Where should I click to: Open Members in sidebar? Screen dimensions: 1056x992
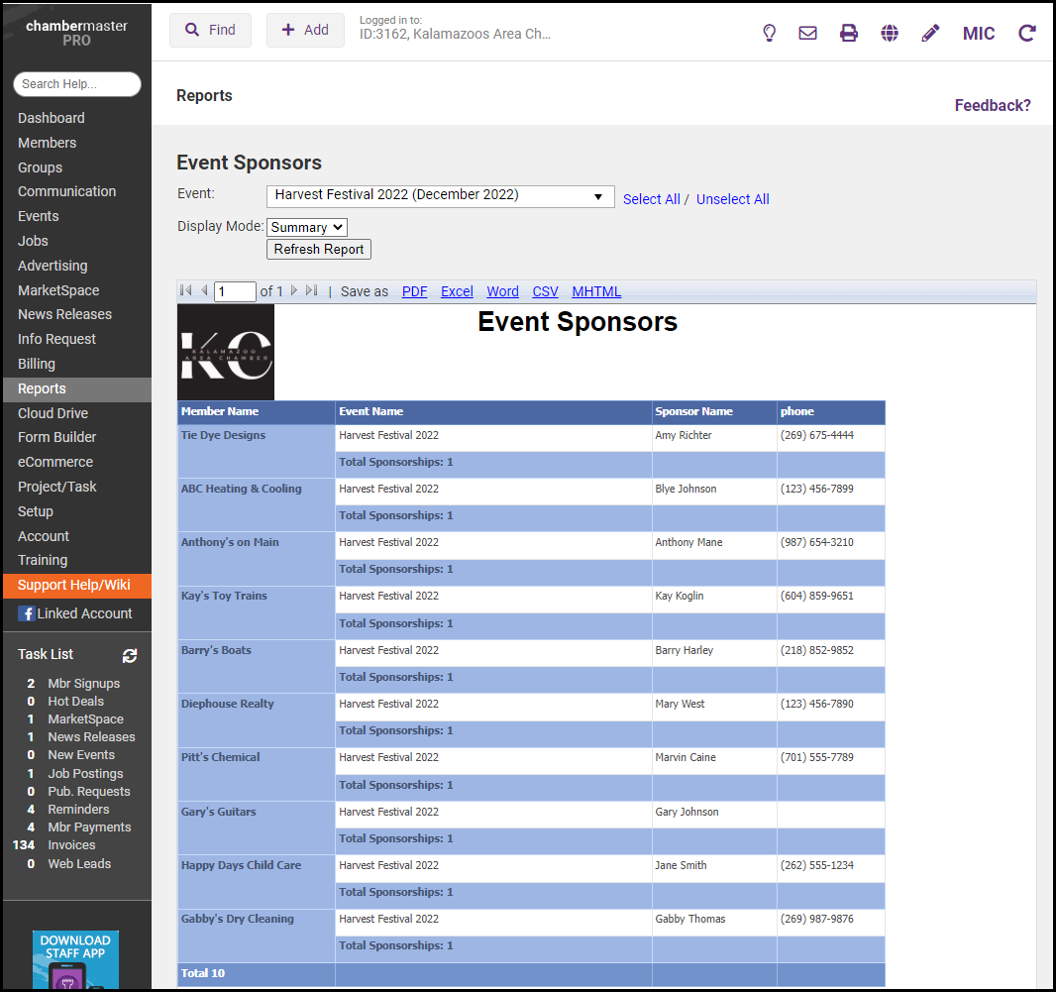(x=48, y=143)
